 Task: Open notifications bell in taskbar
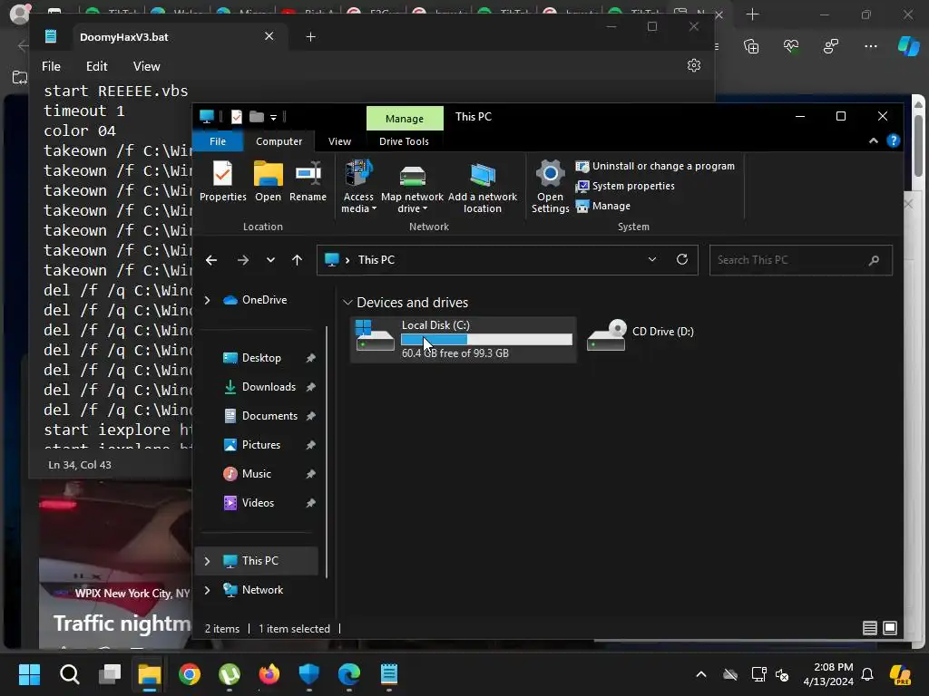(867, 674)
